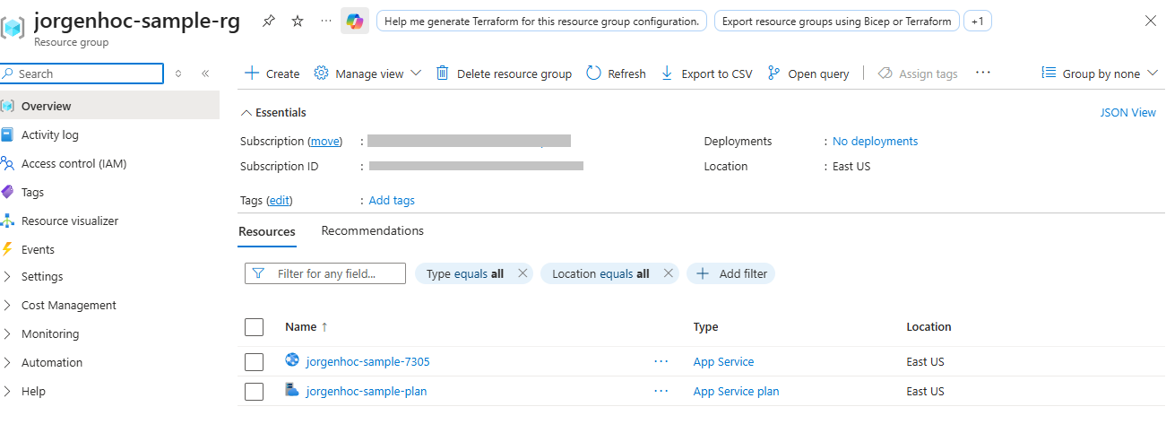The width and height of the screenshot is (1166, 424).
Task: Sort by the Type column header
Action: coord(706,327)
